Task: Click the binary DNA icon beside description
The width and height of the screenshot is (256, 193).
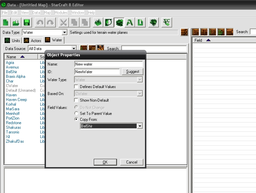Action: click(x=184, y=32)
